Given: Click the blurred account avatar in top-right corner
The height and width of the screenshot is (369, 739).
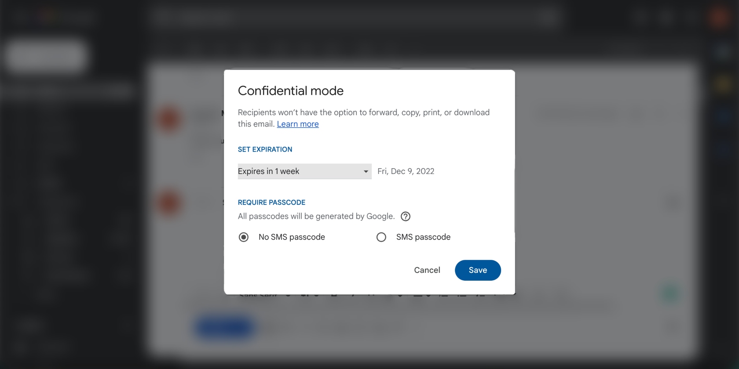Looking at the screenshot, I should point(719,18).
